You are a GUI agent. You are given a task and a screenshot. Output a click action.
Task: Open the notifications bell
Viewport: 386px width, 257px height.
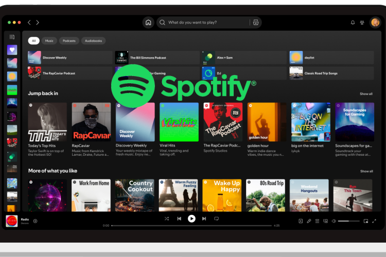(x=353, y=23)
